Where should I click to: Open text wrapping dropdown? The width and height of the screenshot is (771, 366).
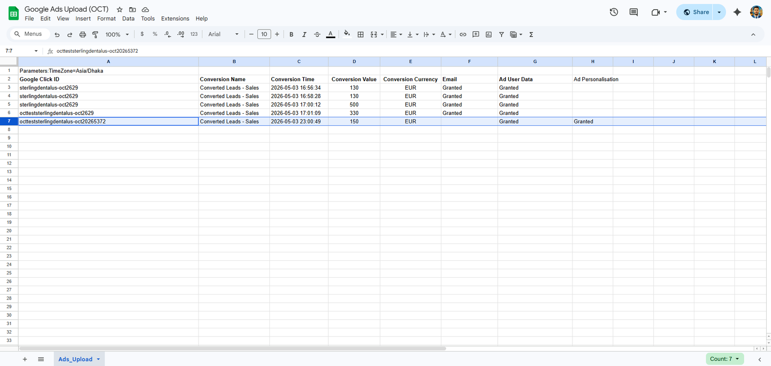[x=429, y=34]
